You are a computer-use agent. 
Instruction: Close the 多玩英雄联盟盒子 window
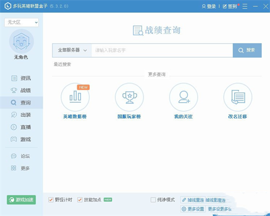point(266,6)
